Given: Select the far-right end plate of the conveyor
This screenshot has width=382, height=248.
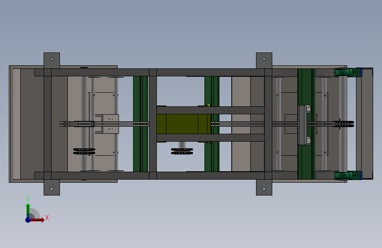Looking at the screenshot, I should [367, 124].
